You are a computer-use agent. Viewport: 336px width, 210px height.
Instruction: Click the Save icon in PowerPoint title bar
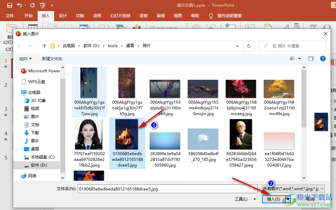10,5
